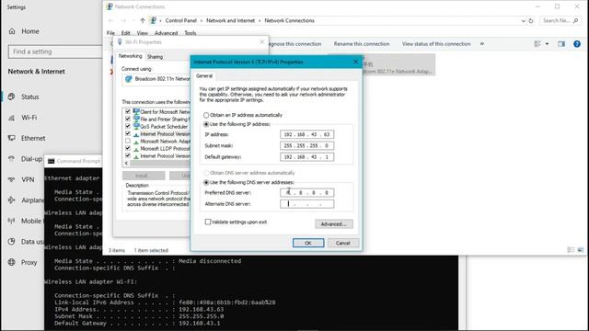Click the Find a setting search box
Image resolution: width=589 pixels, height=331 pixels.
coord(55,51)
